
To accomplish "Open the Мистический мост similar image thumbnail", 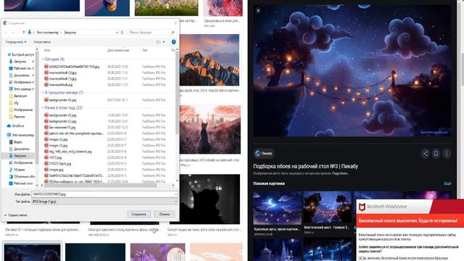I will pyautogui.click(x=327, y=208).
